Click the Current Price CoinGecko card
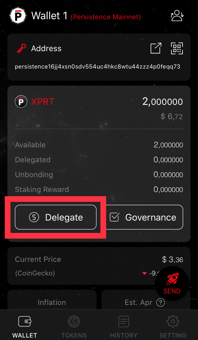 pyautogui.click(x=99, y=266)
